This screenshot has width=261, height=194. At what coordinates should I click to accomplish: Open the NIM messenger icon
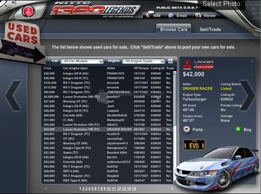point(148,16)
